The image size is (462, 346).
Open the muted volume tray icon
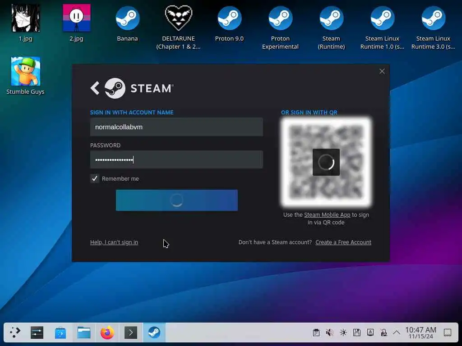[330, 333]
